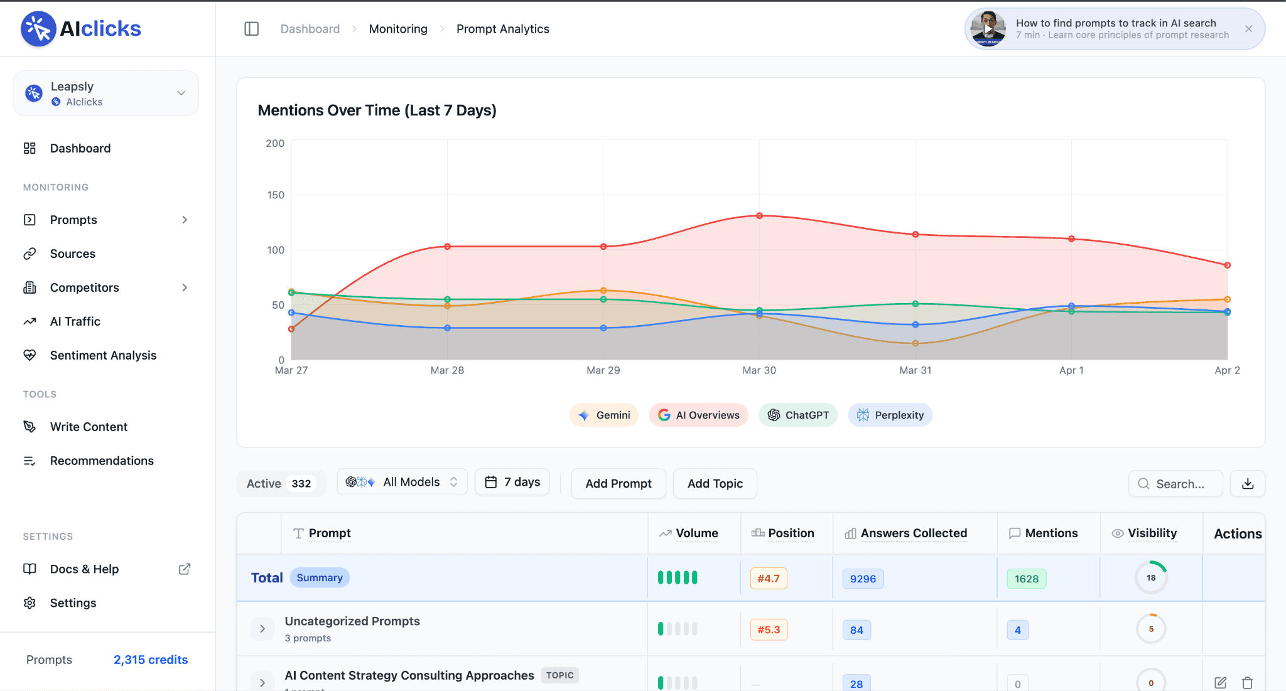This screenshot has width=1286, height=691.
Task: Open Sentiment Analysis from sidebar
Action: pos(103,355)
